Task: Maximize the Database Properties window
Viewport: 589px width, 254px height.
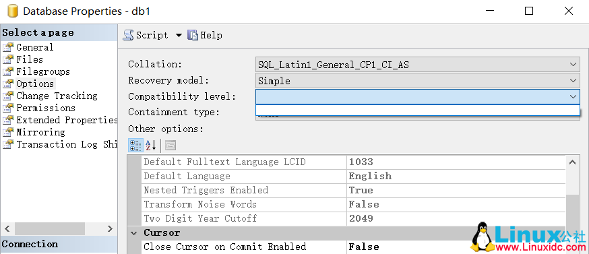Action: (529, 11)
